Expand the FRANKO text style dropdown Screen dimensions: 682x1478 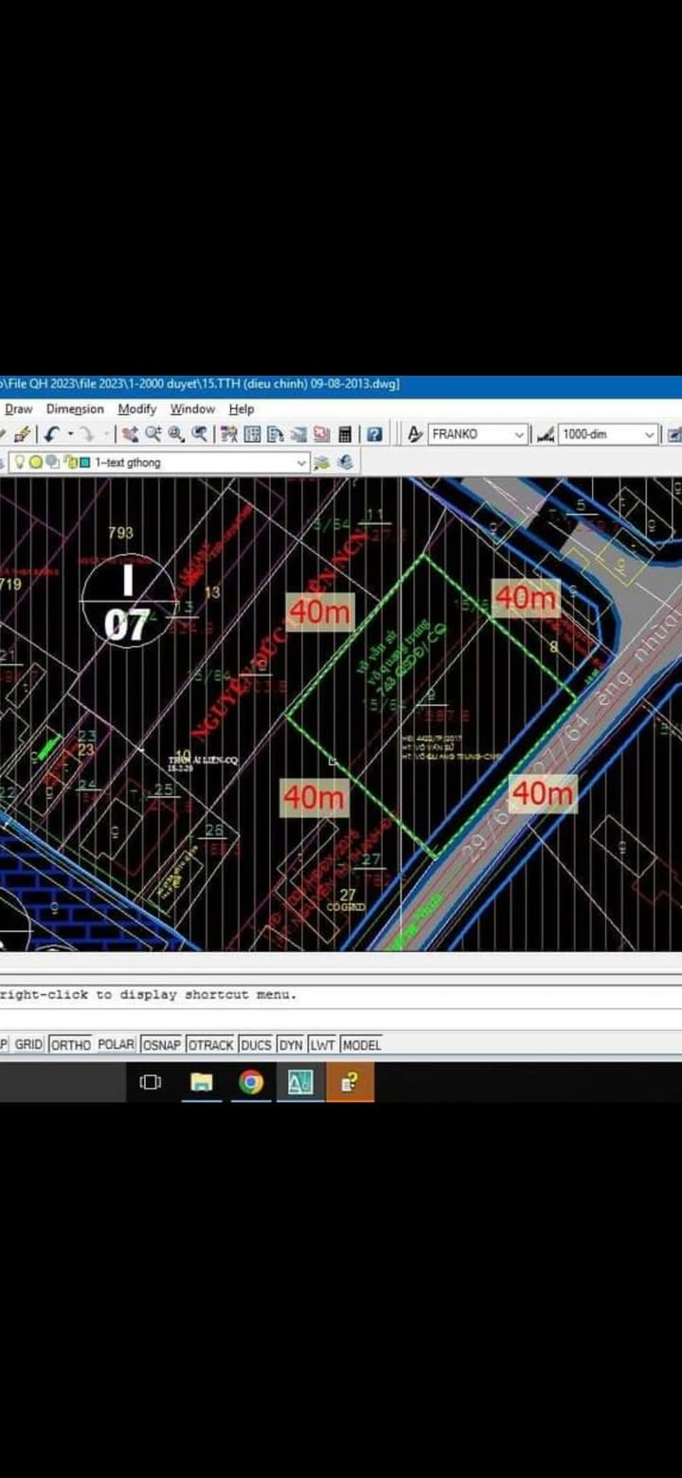click(519, 434)
